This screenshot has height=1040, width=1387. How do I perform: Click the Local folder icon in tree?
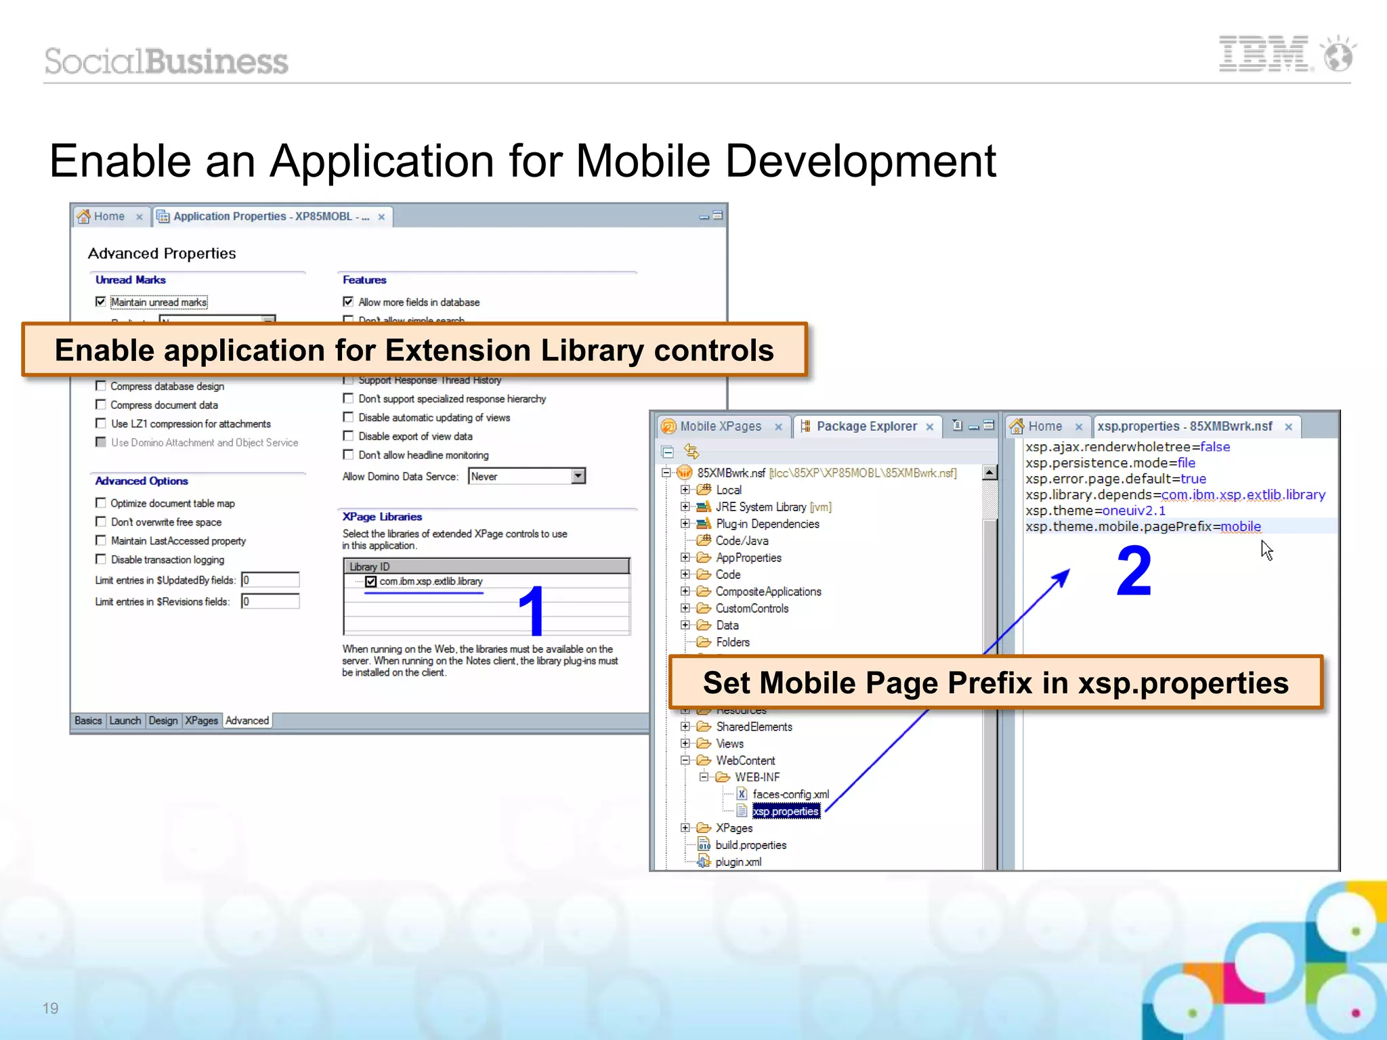(704, 490)
